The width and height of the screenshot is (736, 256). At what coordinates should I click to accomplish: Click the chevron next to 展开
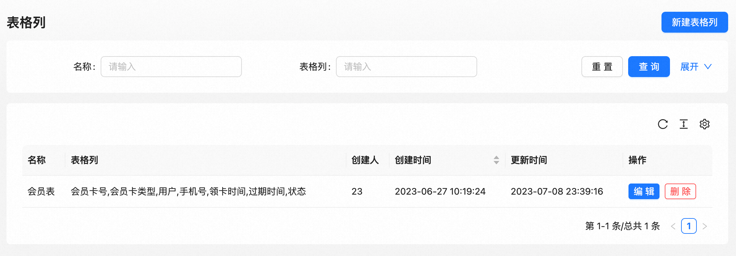(708, 67)
